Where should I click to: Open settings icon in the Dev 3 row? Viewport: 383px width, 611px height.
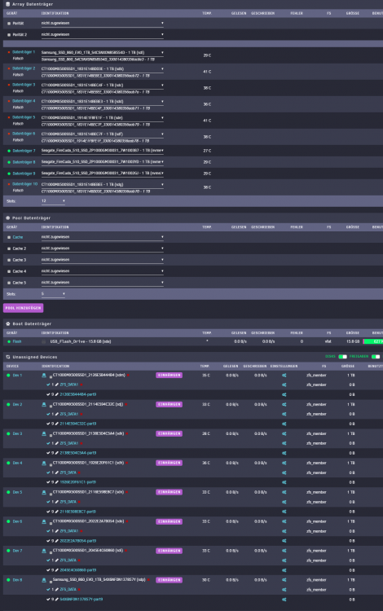pyautogui.click(x=284, y=433)
